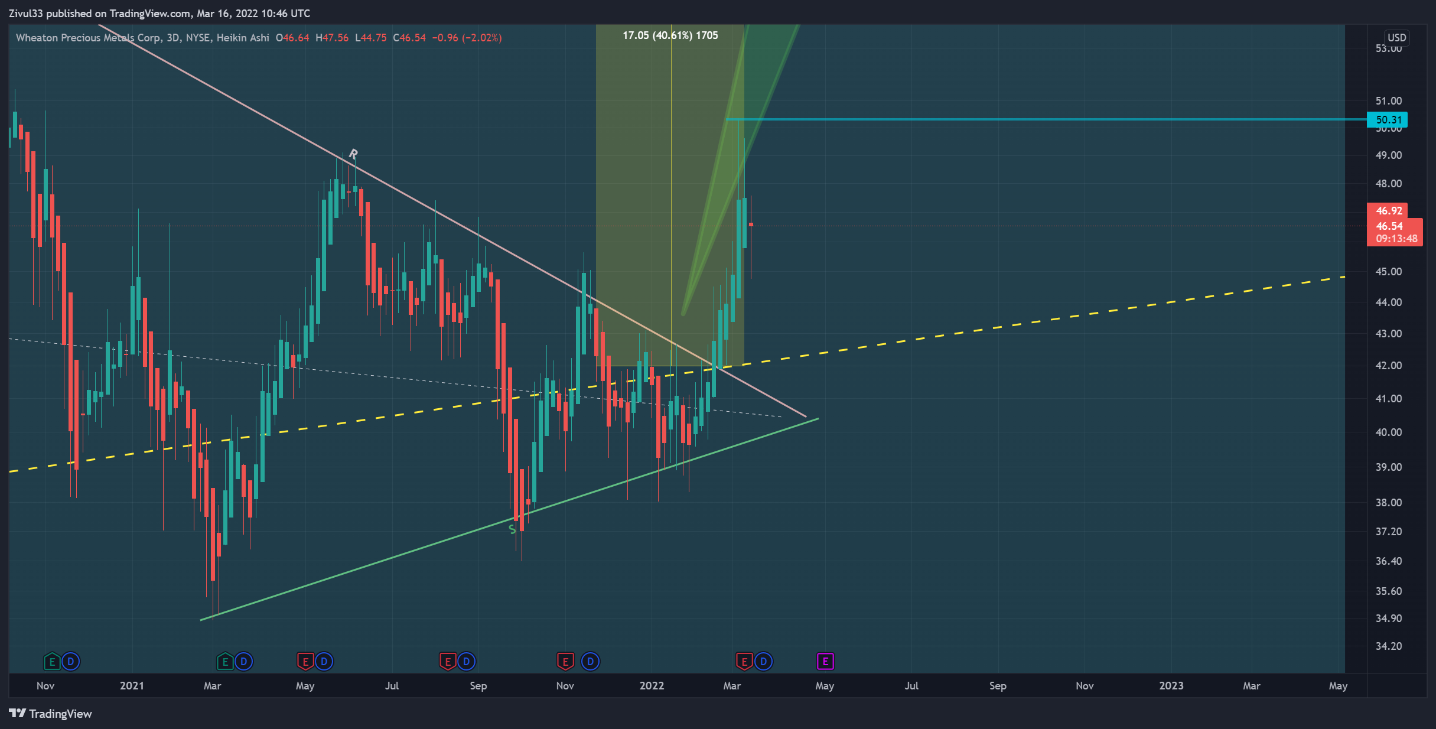Click the open value O46.64

(292, 38)
